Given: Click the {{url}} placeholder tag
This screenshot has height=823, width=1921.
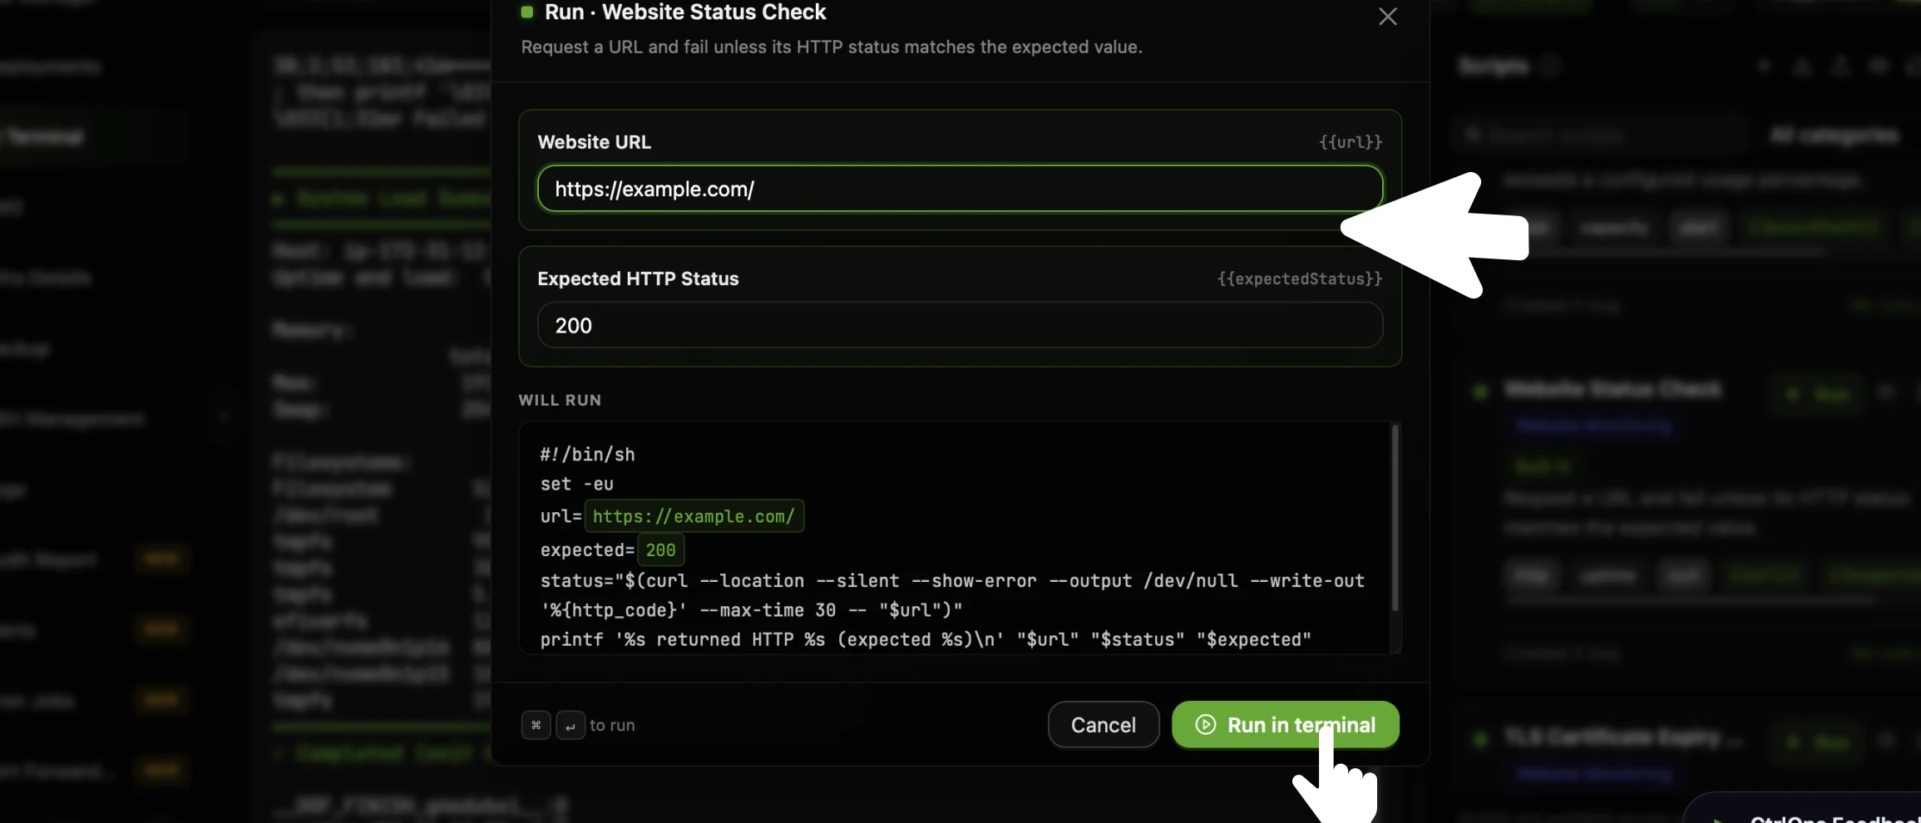Looking at the screenshot, I should (x=1351, y=142).
